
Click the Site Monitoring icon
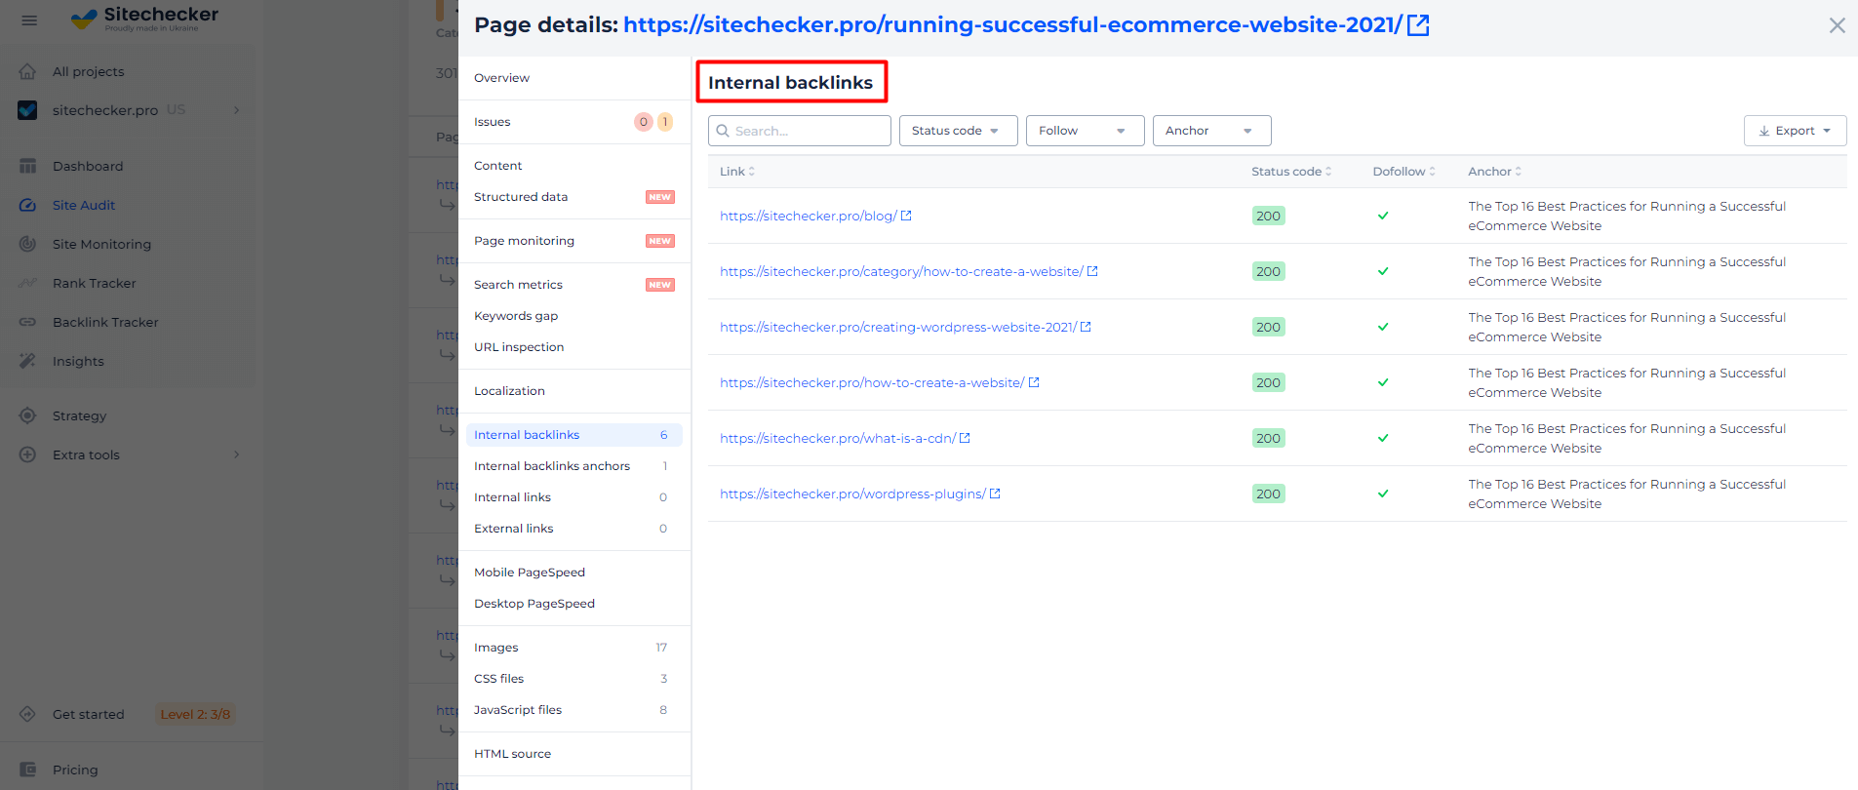[x=27, y=244]
